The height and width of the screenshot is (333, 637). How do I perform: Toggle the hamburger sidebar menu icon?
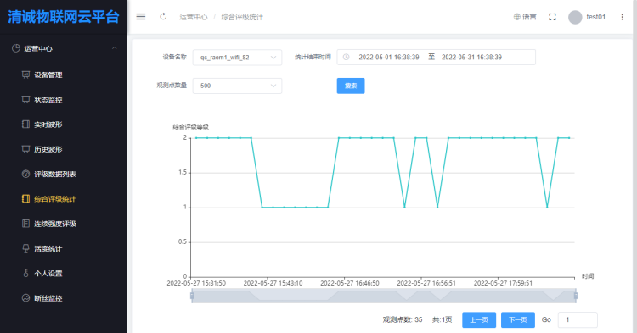pyautogui.click(x=140, y=17)
